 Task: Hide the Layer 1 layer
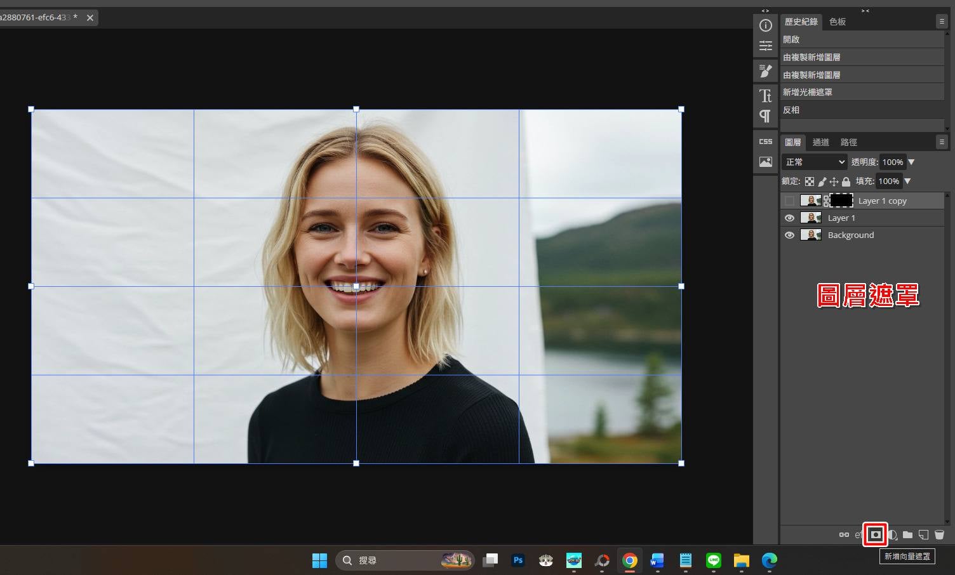click(x=789, y=218)
